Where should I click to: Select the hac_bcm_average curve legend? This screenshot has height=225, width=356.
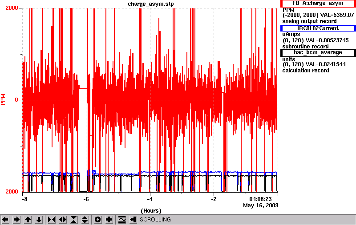(x=318, y=52)
